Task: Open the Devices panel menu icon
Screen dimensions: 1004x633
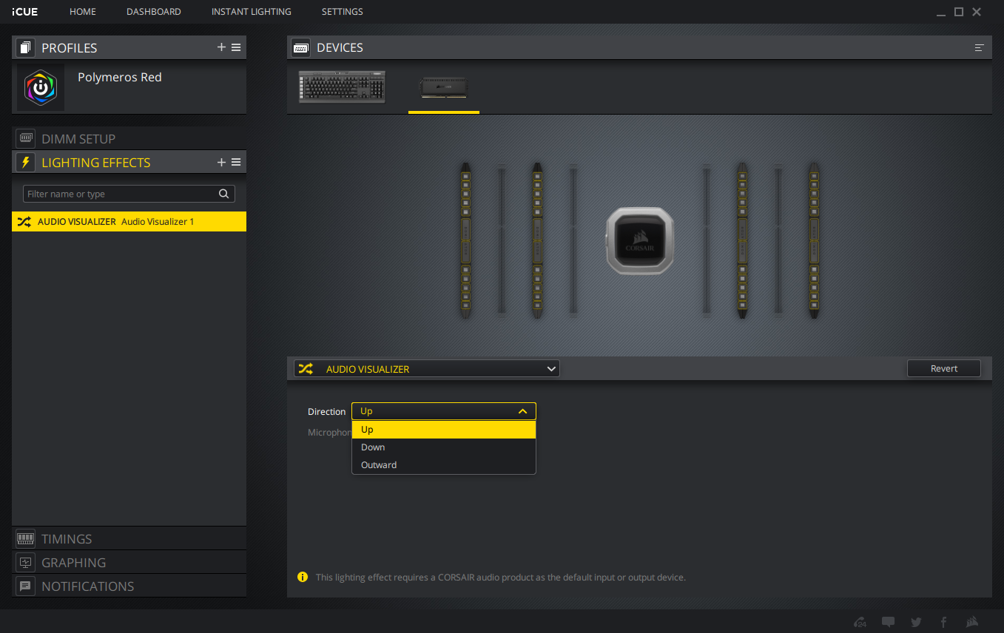Action: 980,47
